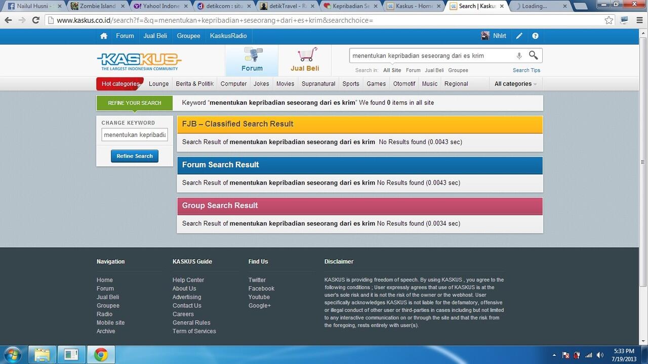The height and width of the screenshot is (364, 648).
Task: Click the browser address bar
Action: tap(329, 20)
